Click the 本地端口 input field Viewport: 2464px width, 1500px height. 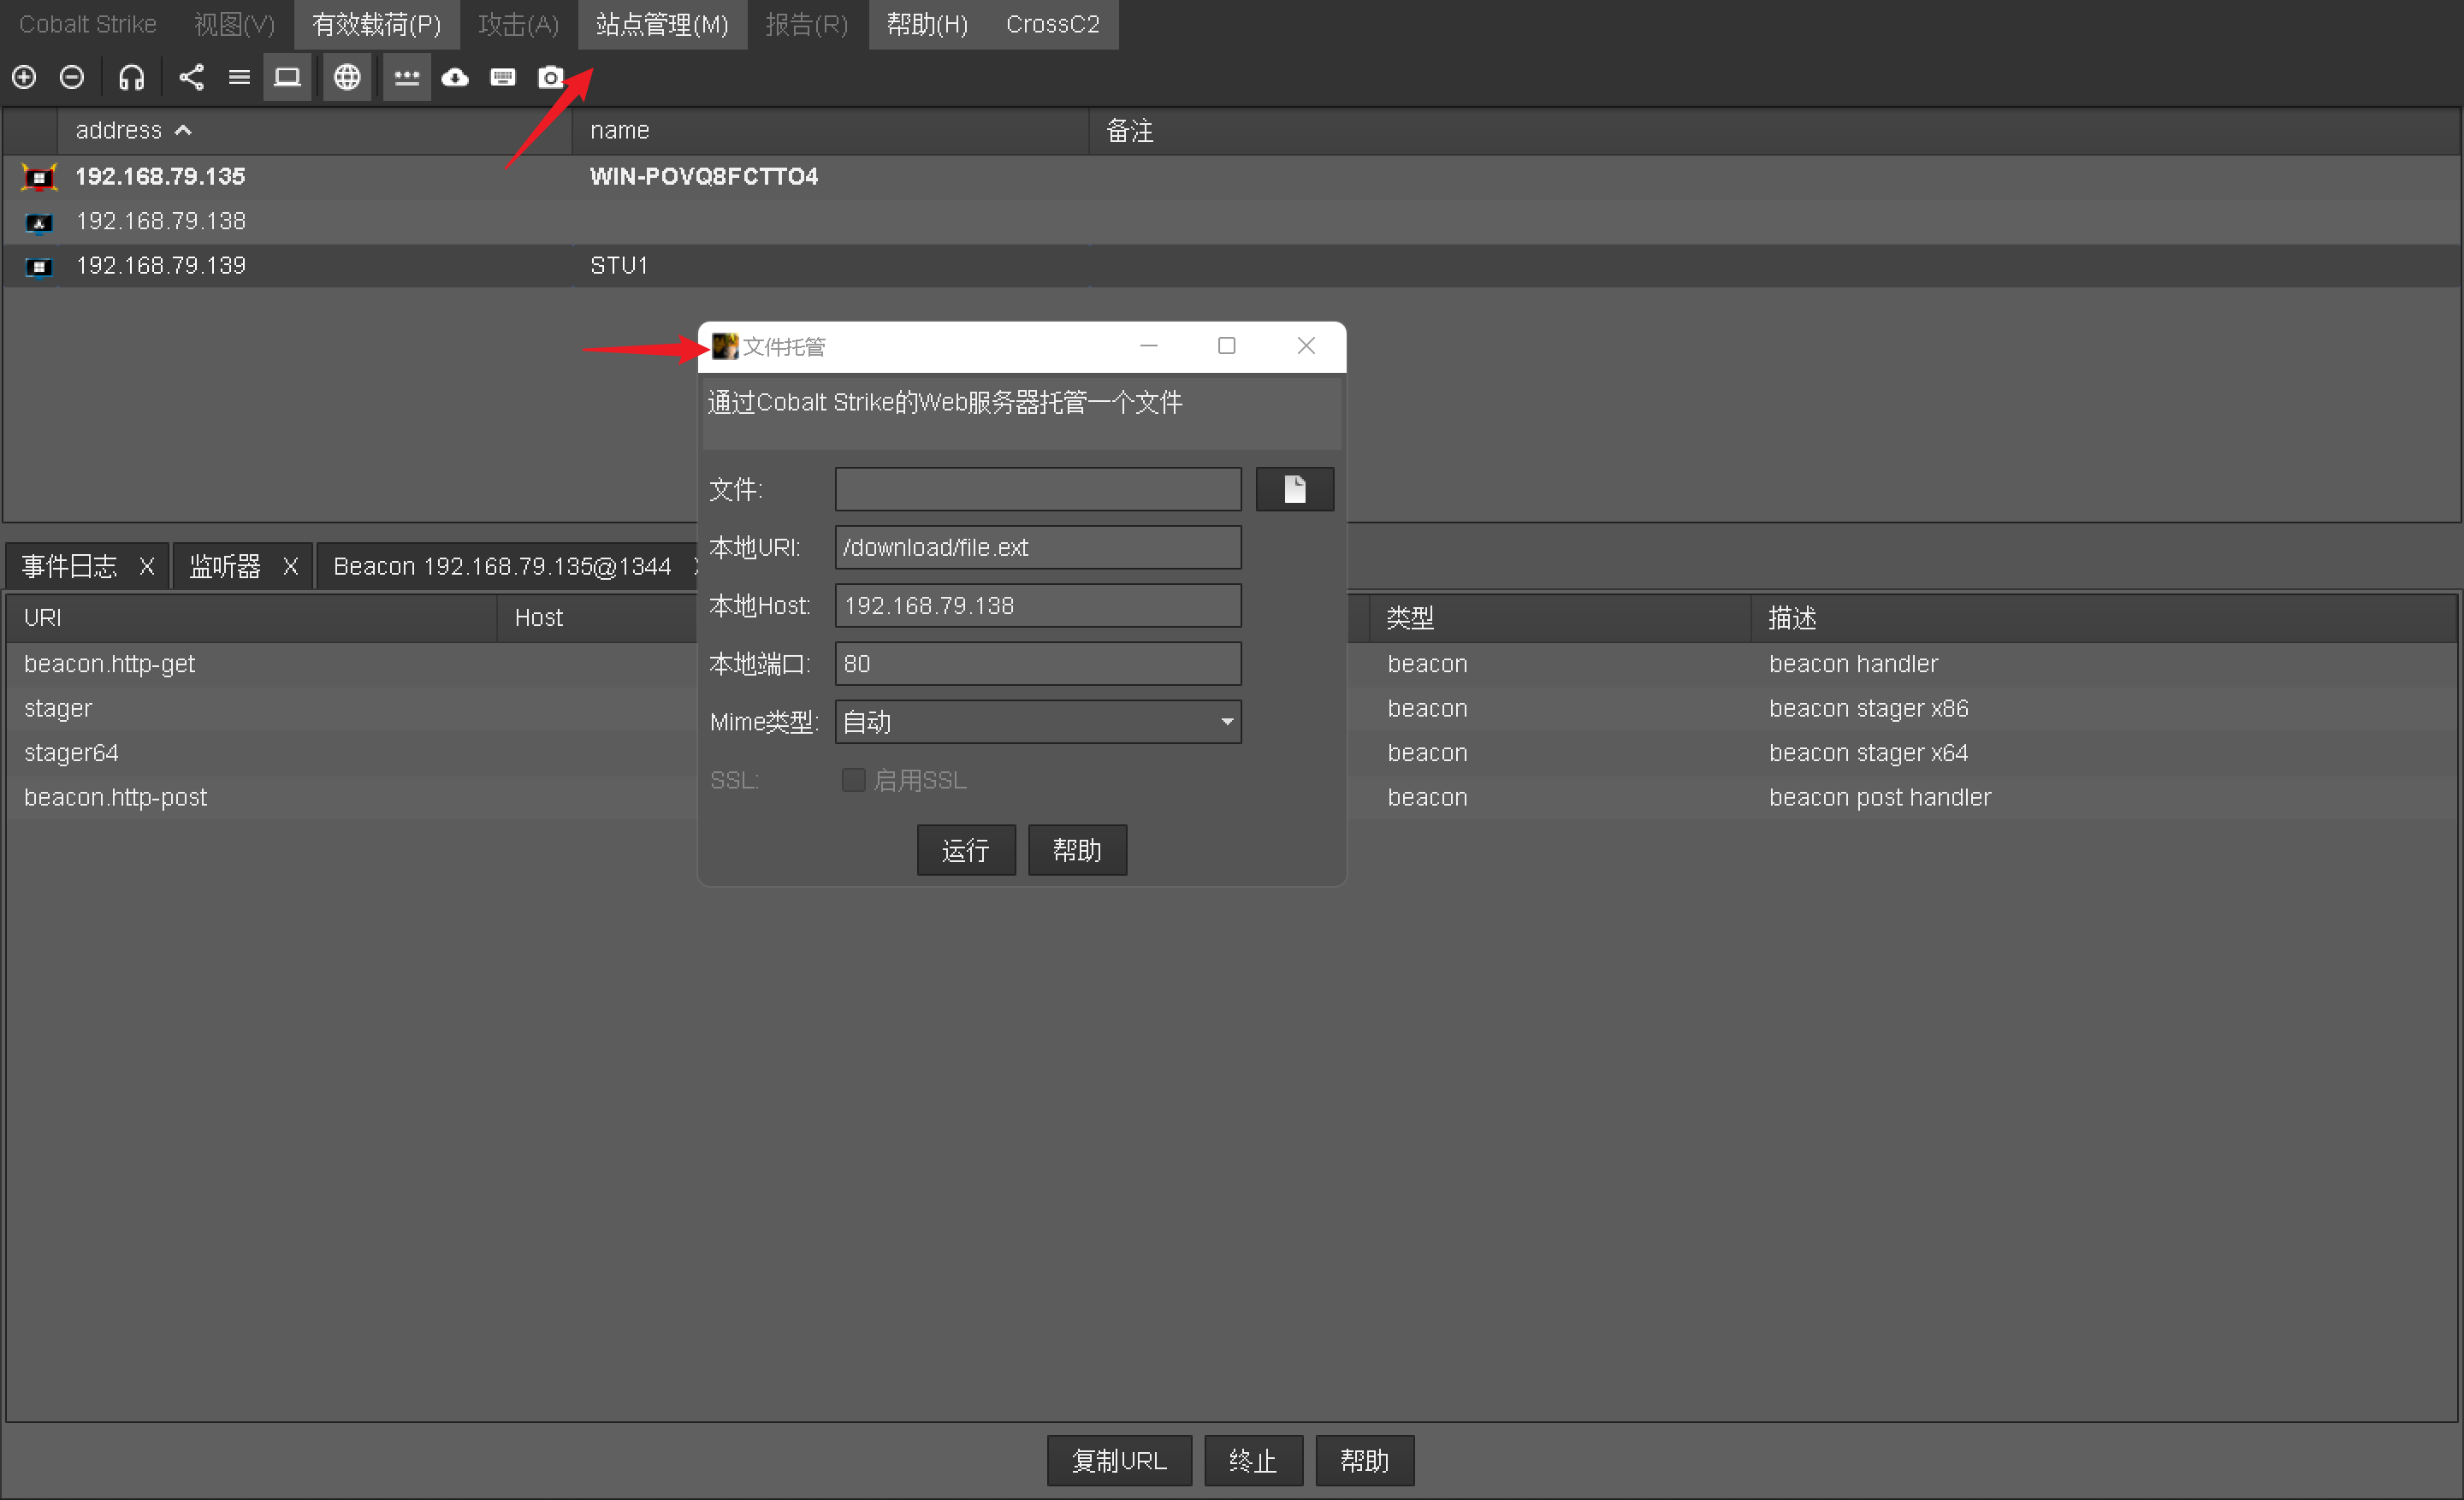1038,663
